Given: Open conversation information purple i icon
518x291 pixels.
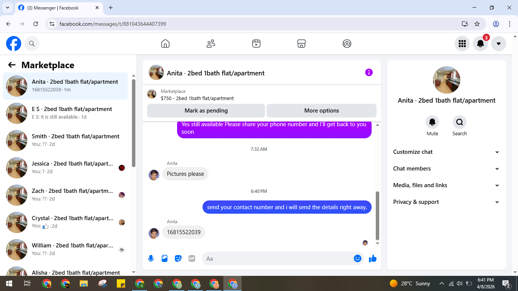Looking at the screenshot, I should tap(369, 72).
